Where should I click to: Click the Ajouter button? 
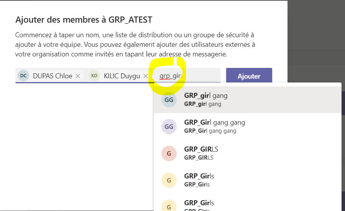pyautogui.click(x=249, y=76)
